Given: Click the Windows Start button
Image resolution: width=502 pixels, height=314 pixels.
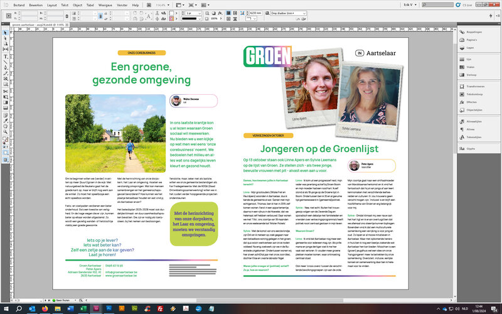Looking at the screenshot, I should (x=6, y=309).
